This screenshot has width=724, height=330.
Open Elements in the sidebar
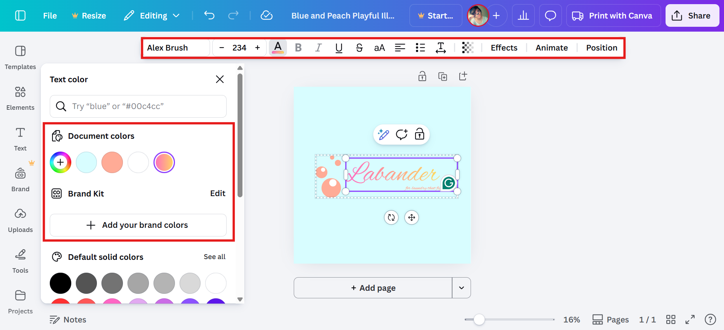click(20, 98)
